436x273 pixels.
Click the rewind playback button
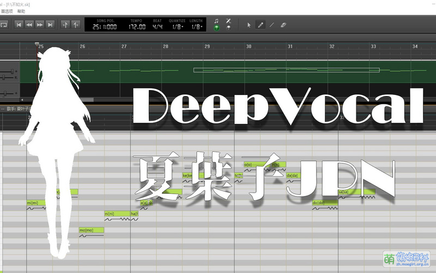(29, 25)
